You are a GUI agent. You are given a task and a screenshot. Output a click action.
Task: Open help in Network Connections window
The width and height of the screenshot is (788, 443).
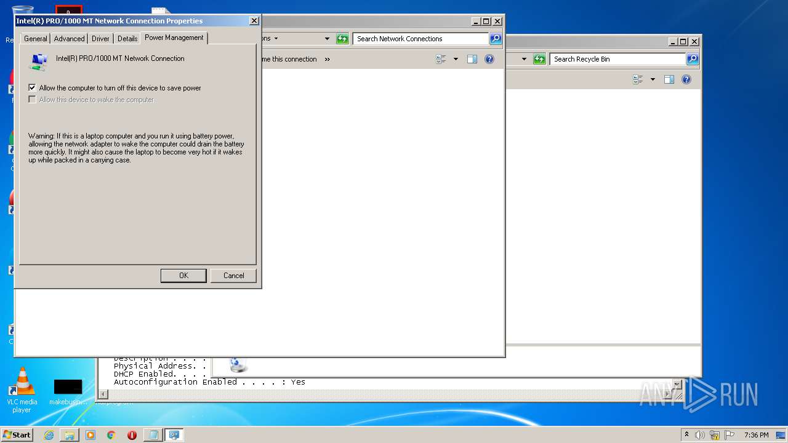[489, 59]
